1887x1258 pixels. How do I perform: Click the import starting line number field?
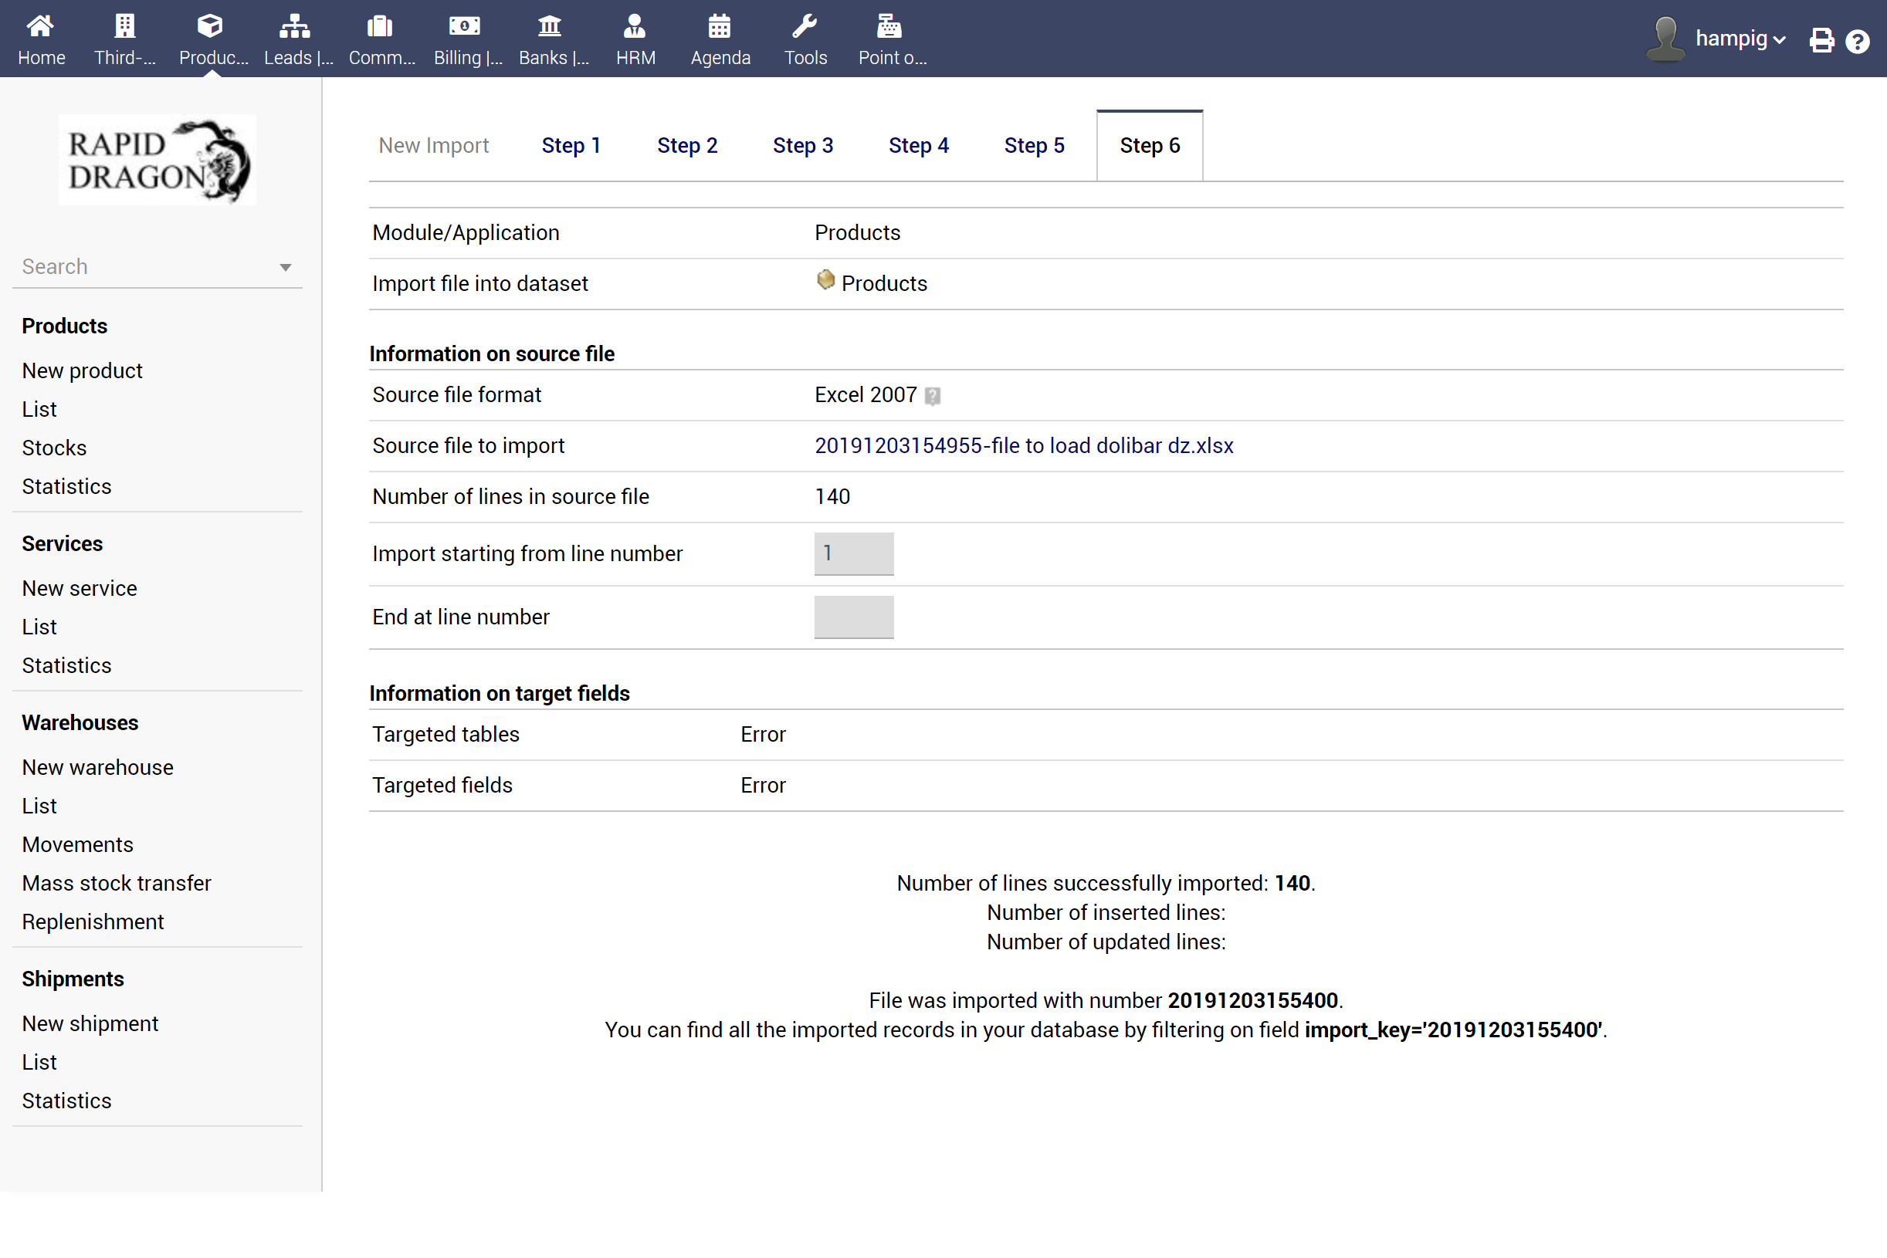pos(854,553)
